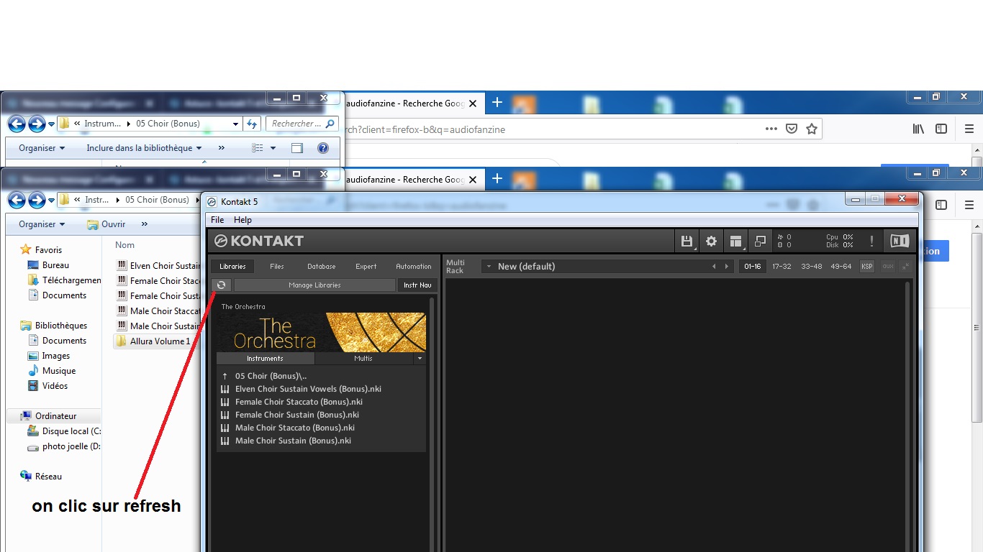Open Organiser menu in the lower Explorer

[x=42, y=224]
